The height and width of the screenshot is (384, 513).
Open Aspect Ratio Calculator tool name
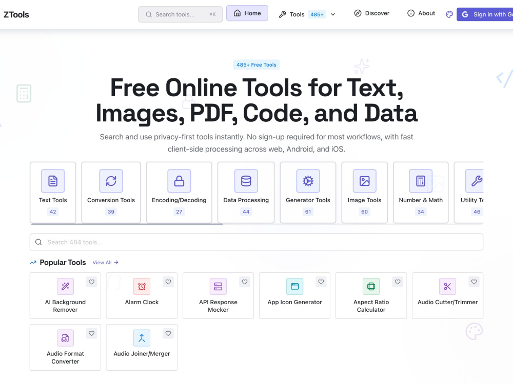(371, 306)
